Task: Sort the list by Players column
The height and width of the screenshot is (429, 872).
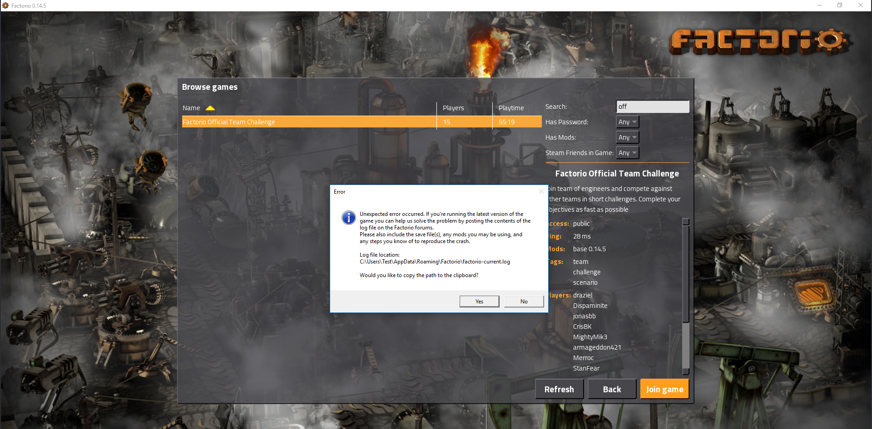Action: [x=453, y=108]
